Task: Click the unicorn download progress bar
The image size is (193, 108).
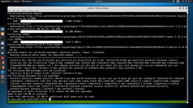Action: coord(42,31)
